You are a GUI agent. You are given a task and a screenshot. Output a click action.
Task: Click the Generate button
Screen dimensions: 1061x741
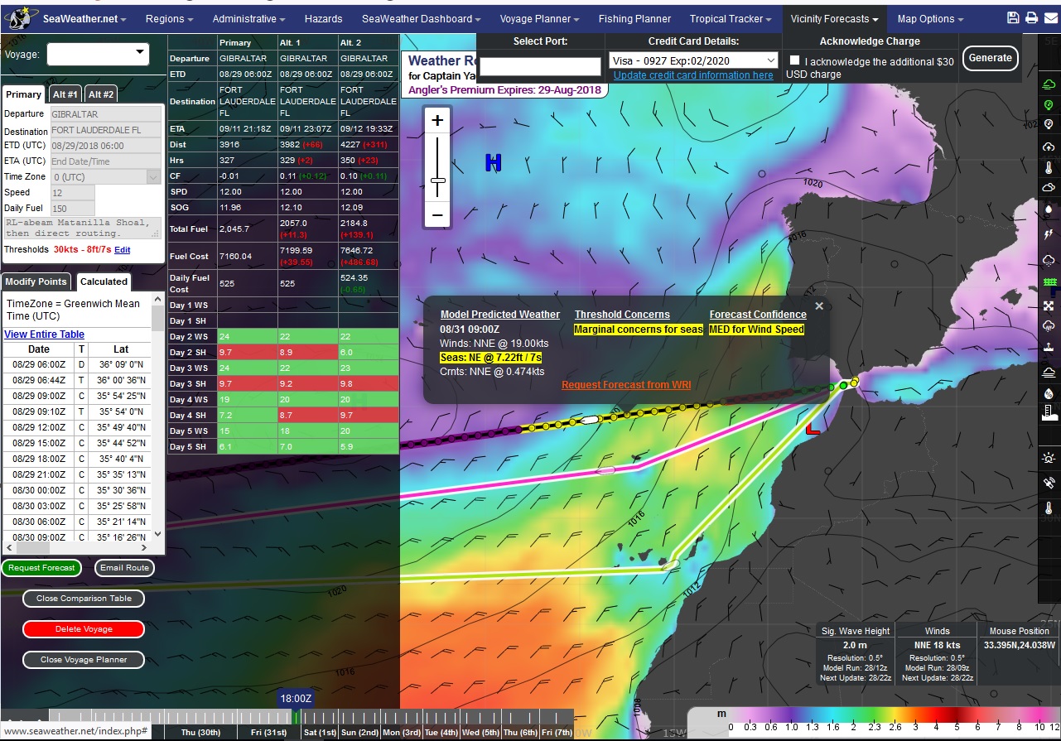tap(990, 58)
